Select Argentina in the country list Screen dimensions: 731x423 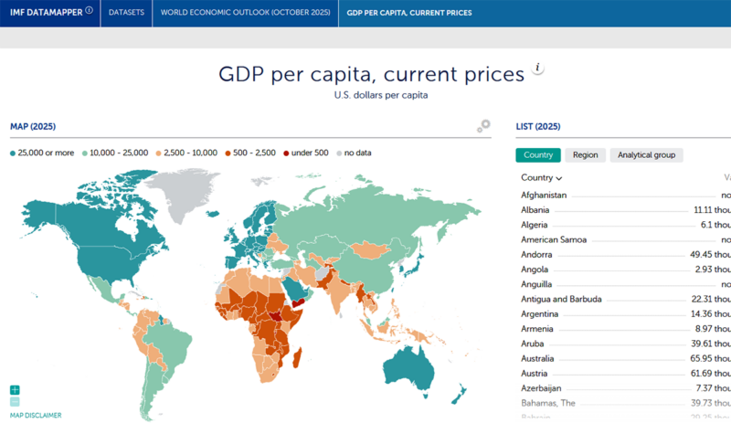click(540, 313)
